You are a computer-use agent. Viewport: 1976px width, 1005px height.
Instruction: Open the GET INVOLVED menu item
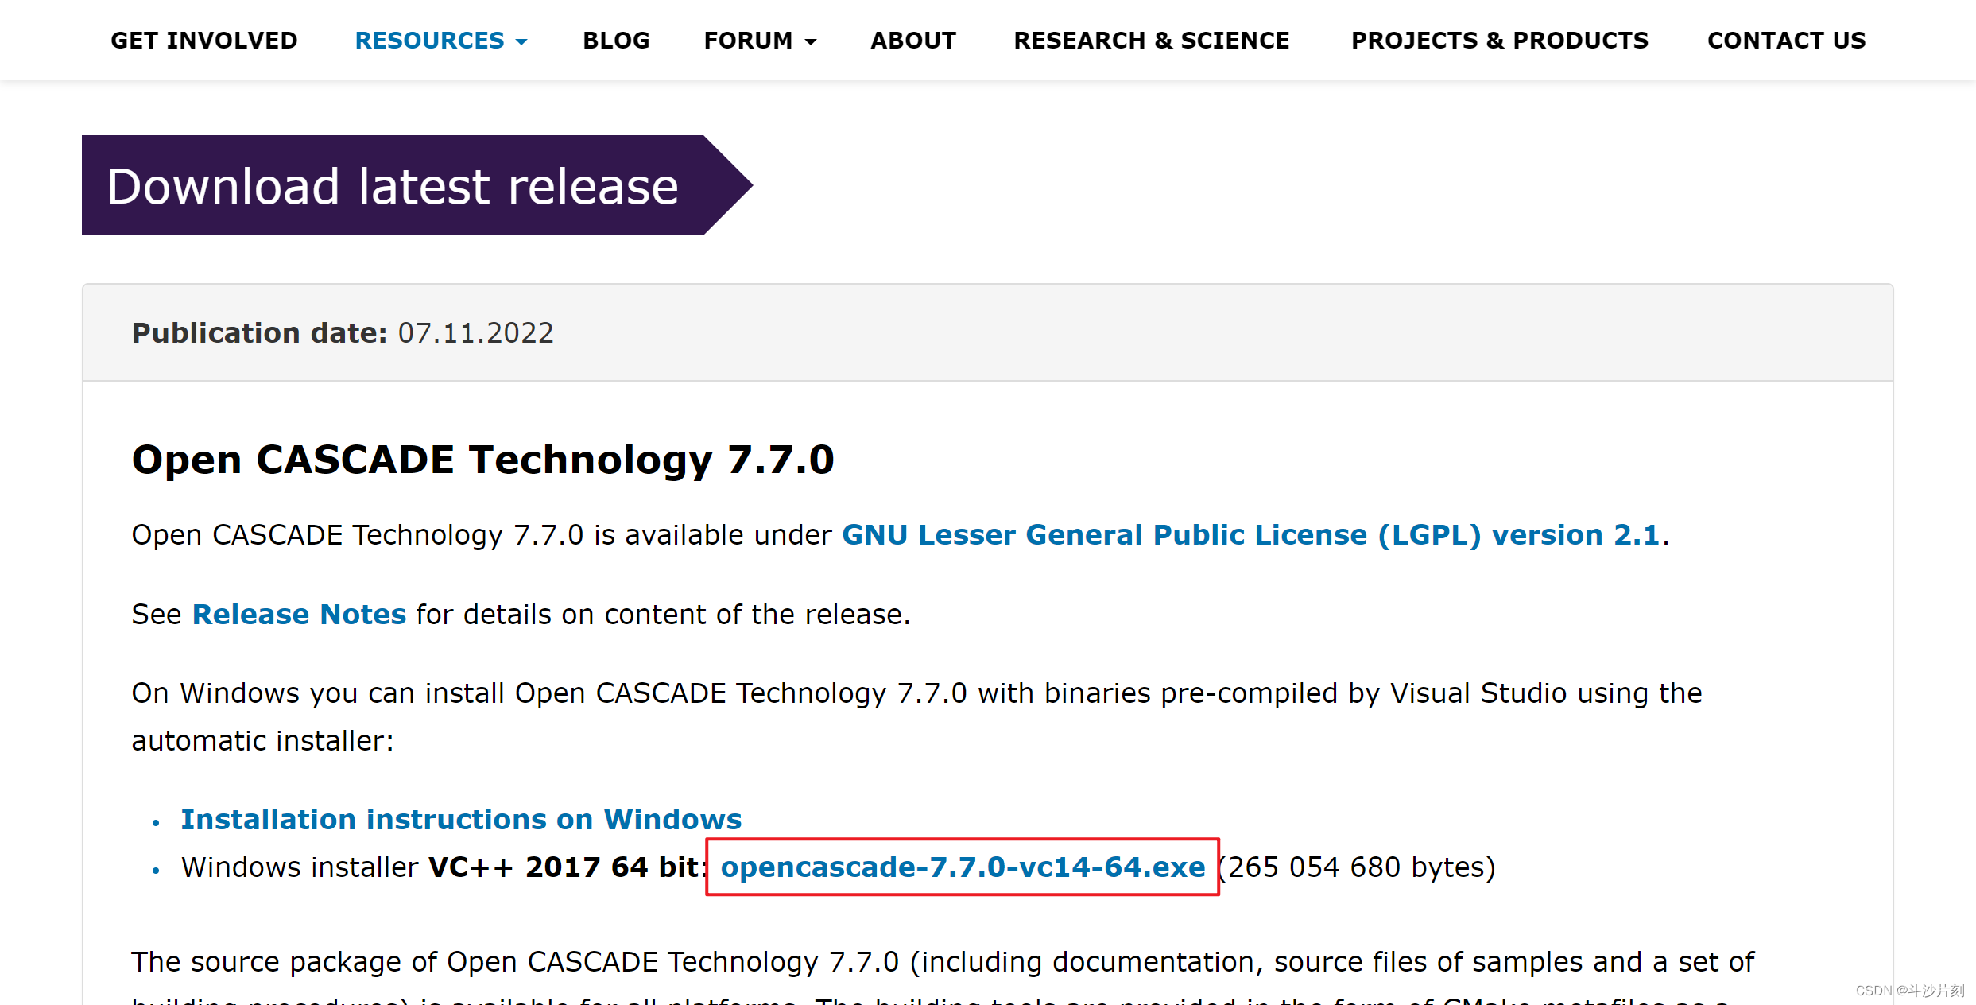point(203,41)
